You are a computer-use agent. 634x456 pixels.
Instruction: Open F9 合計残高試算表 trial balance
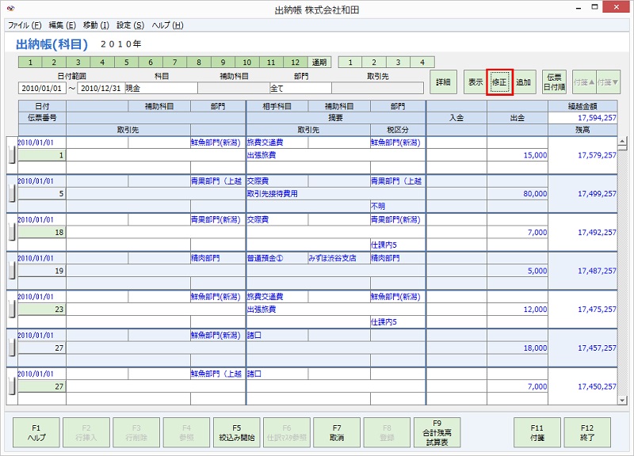[437, 431]
